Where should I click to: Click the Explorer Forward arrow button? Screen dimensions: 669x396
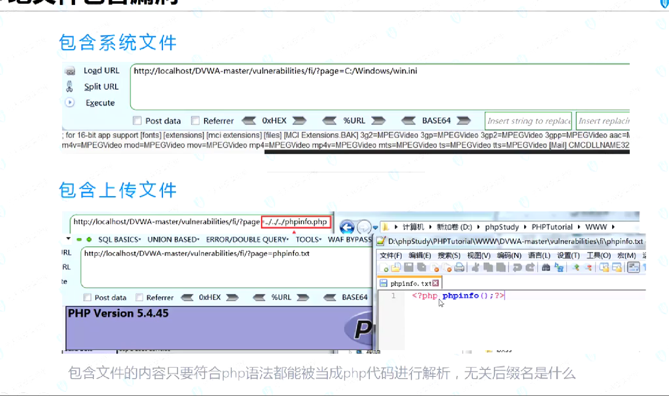[x=364, y=227]
